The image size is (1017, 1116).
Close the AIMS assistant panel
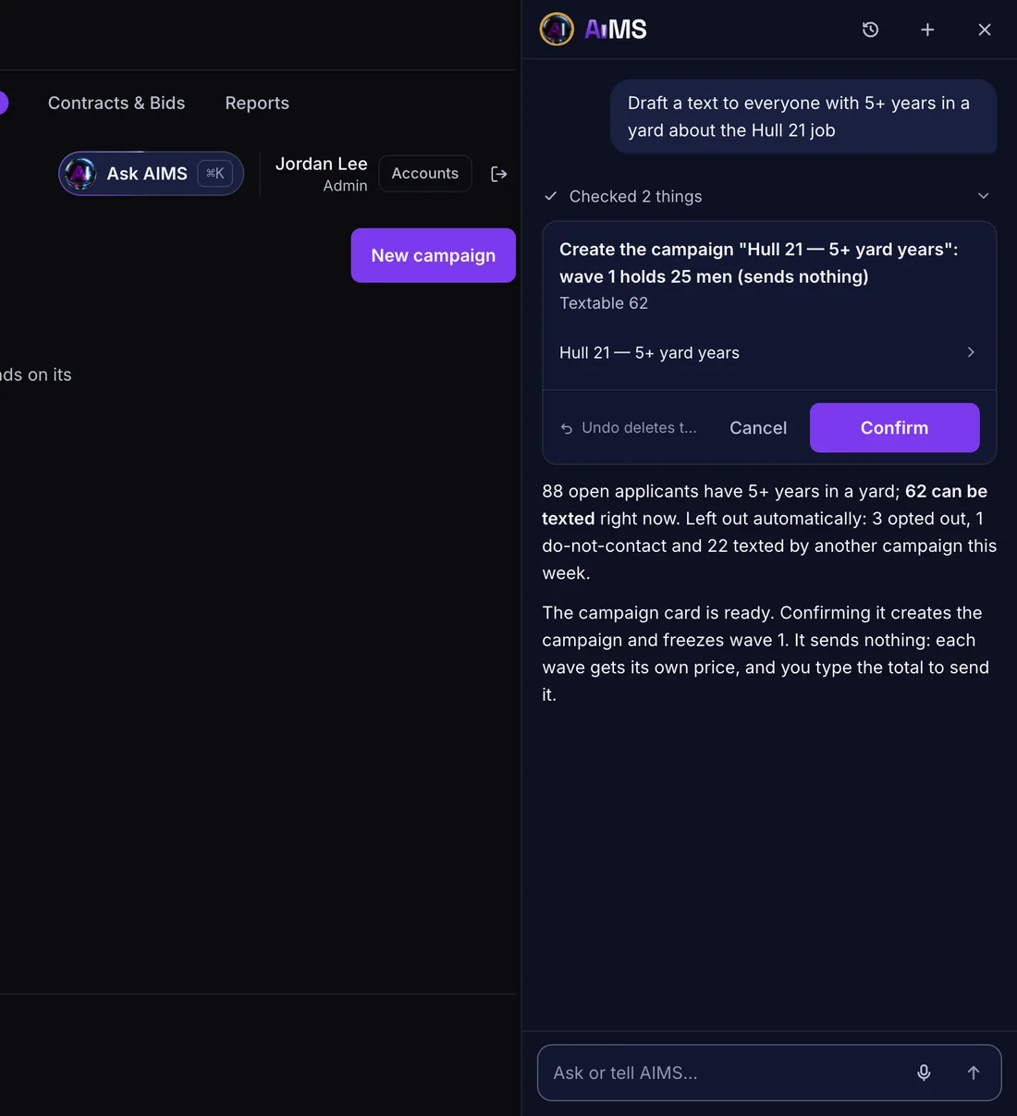pos(985,30)
